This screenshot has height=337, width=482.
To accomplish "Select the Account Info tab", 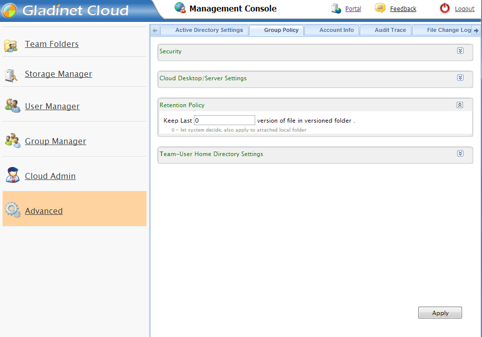I will point(336,30).
